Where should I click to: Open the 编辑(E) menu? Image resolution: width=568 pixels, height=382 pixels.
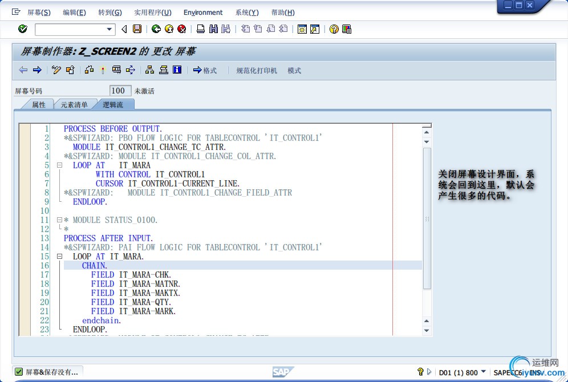74,13
